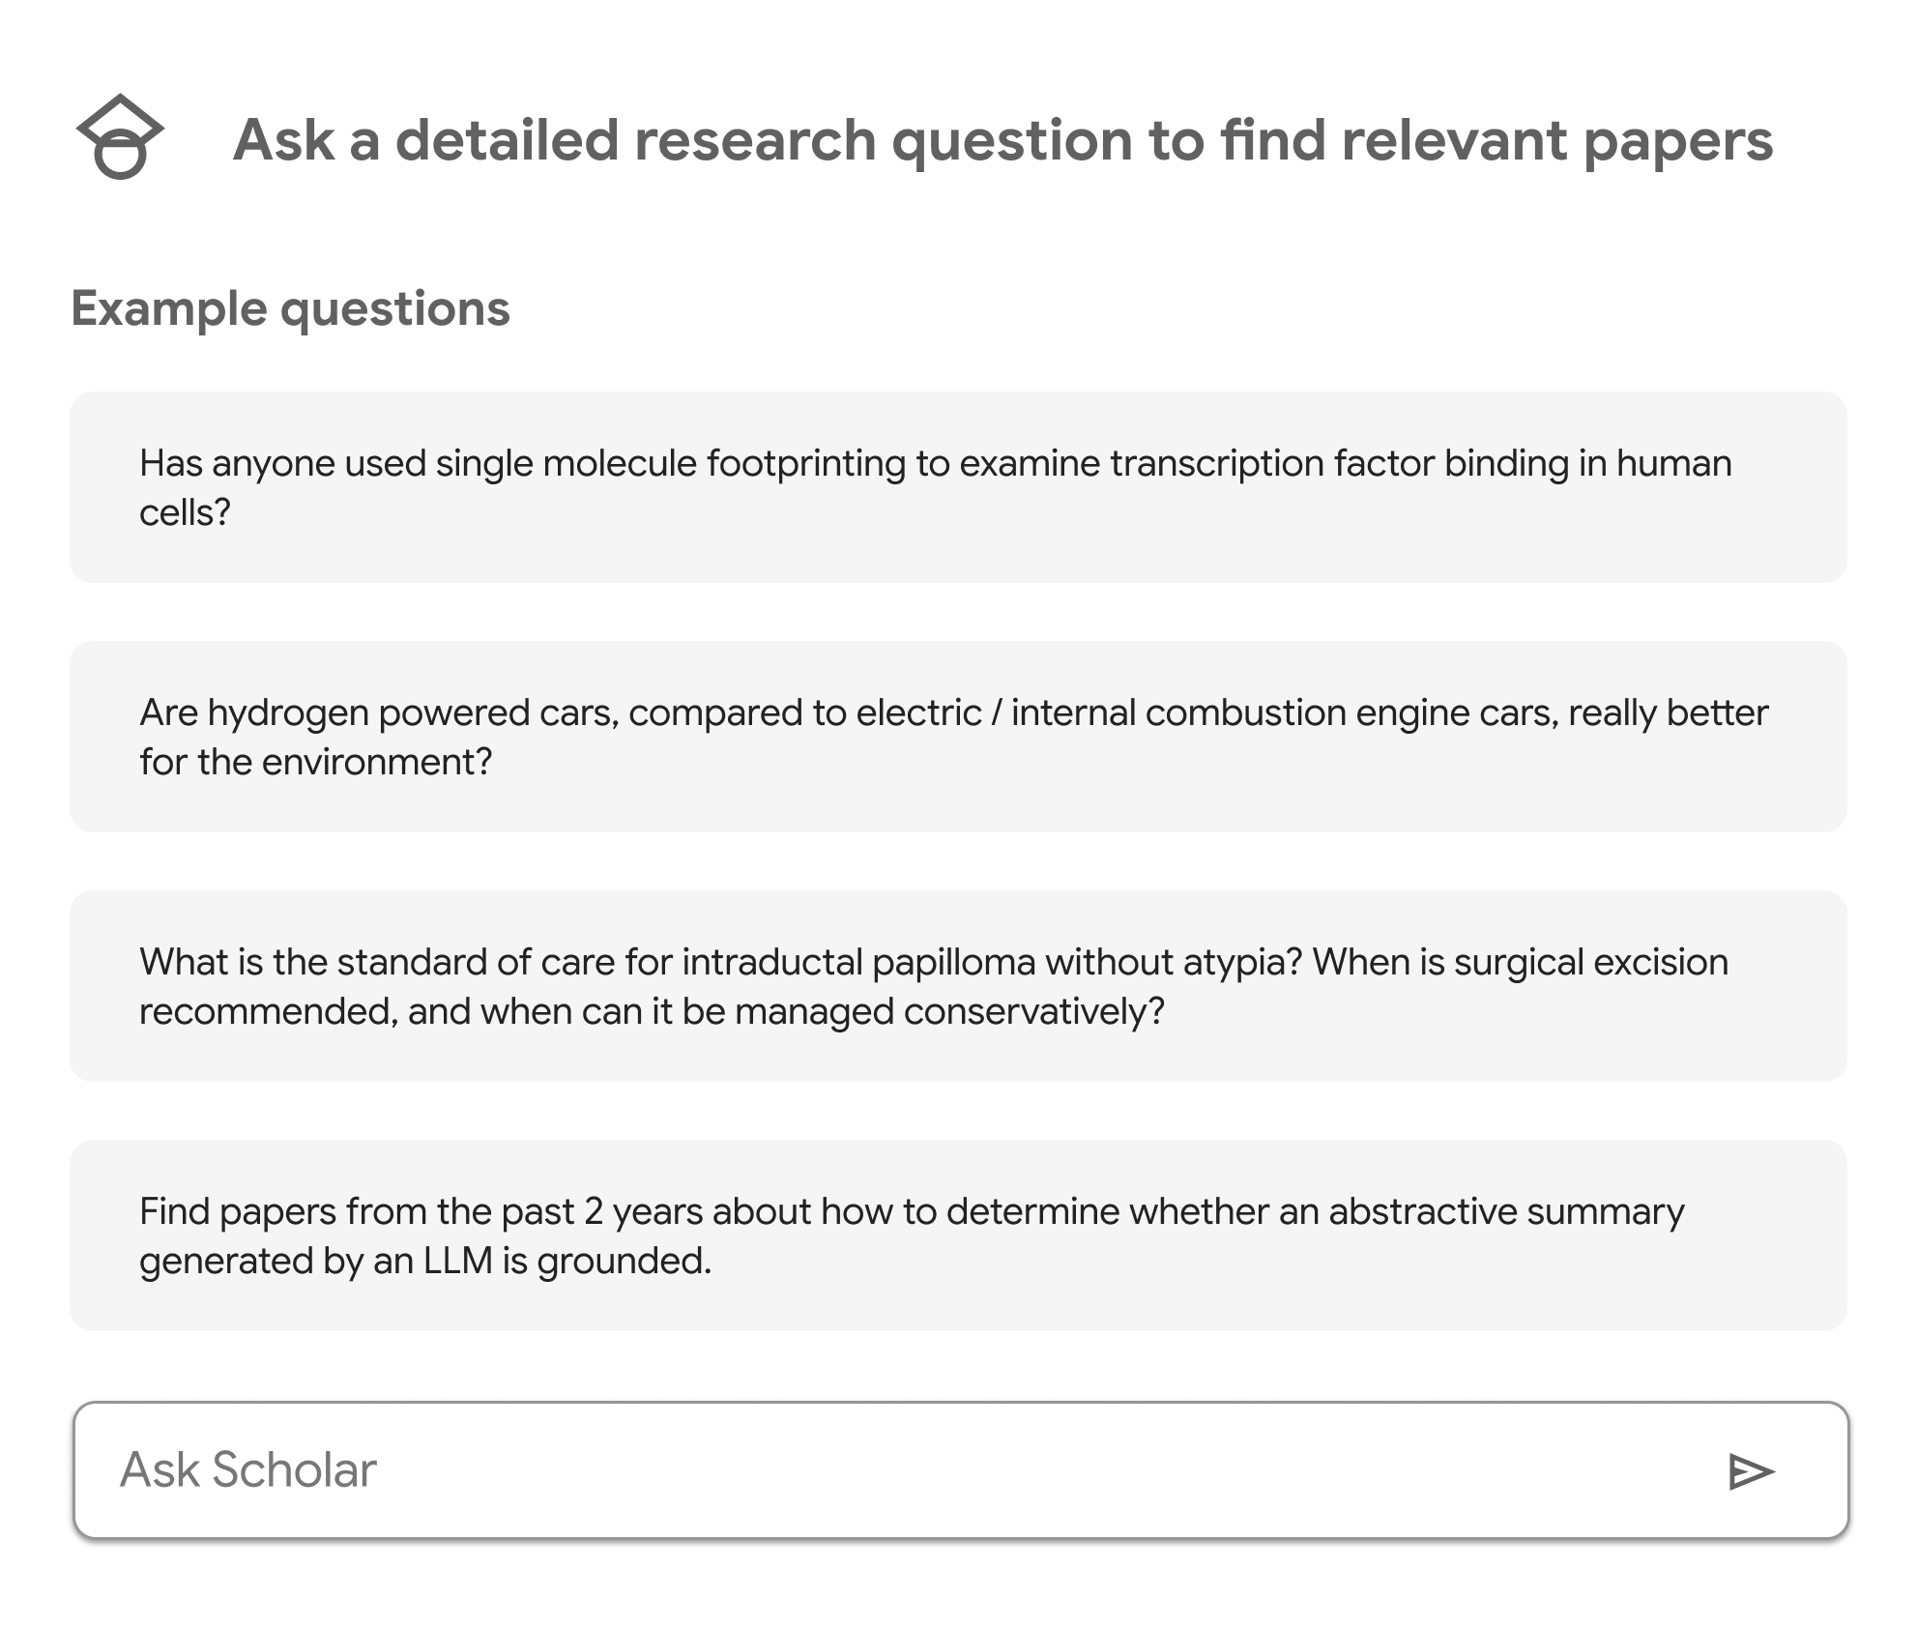Select the single molecule footprinting example question
Image resolution: width=1917 pixels, height=1627 pixels.
click(x=957, y=487)
